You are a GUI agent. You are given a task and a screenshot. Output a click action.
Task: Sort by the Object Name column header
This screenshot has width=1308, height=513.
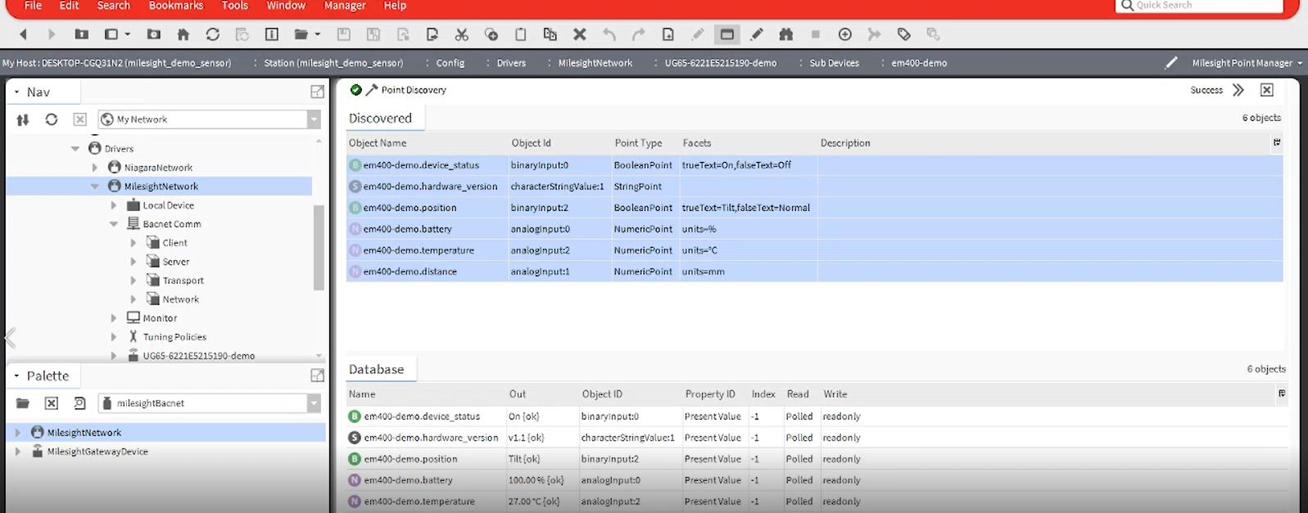pos(378,143)
